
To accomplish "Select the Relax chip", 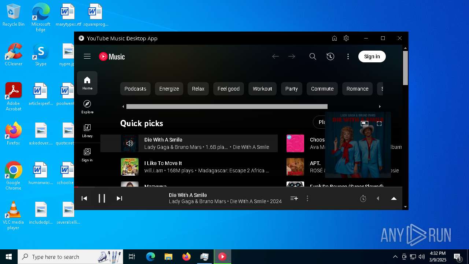I will (198, 89).
